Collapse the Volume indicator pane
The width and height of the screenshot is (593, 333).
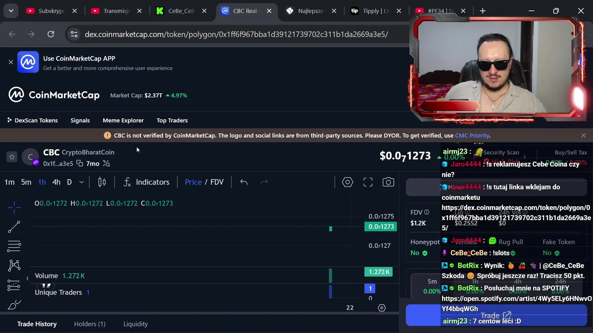coord(27,278)
